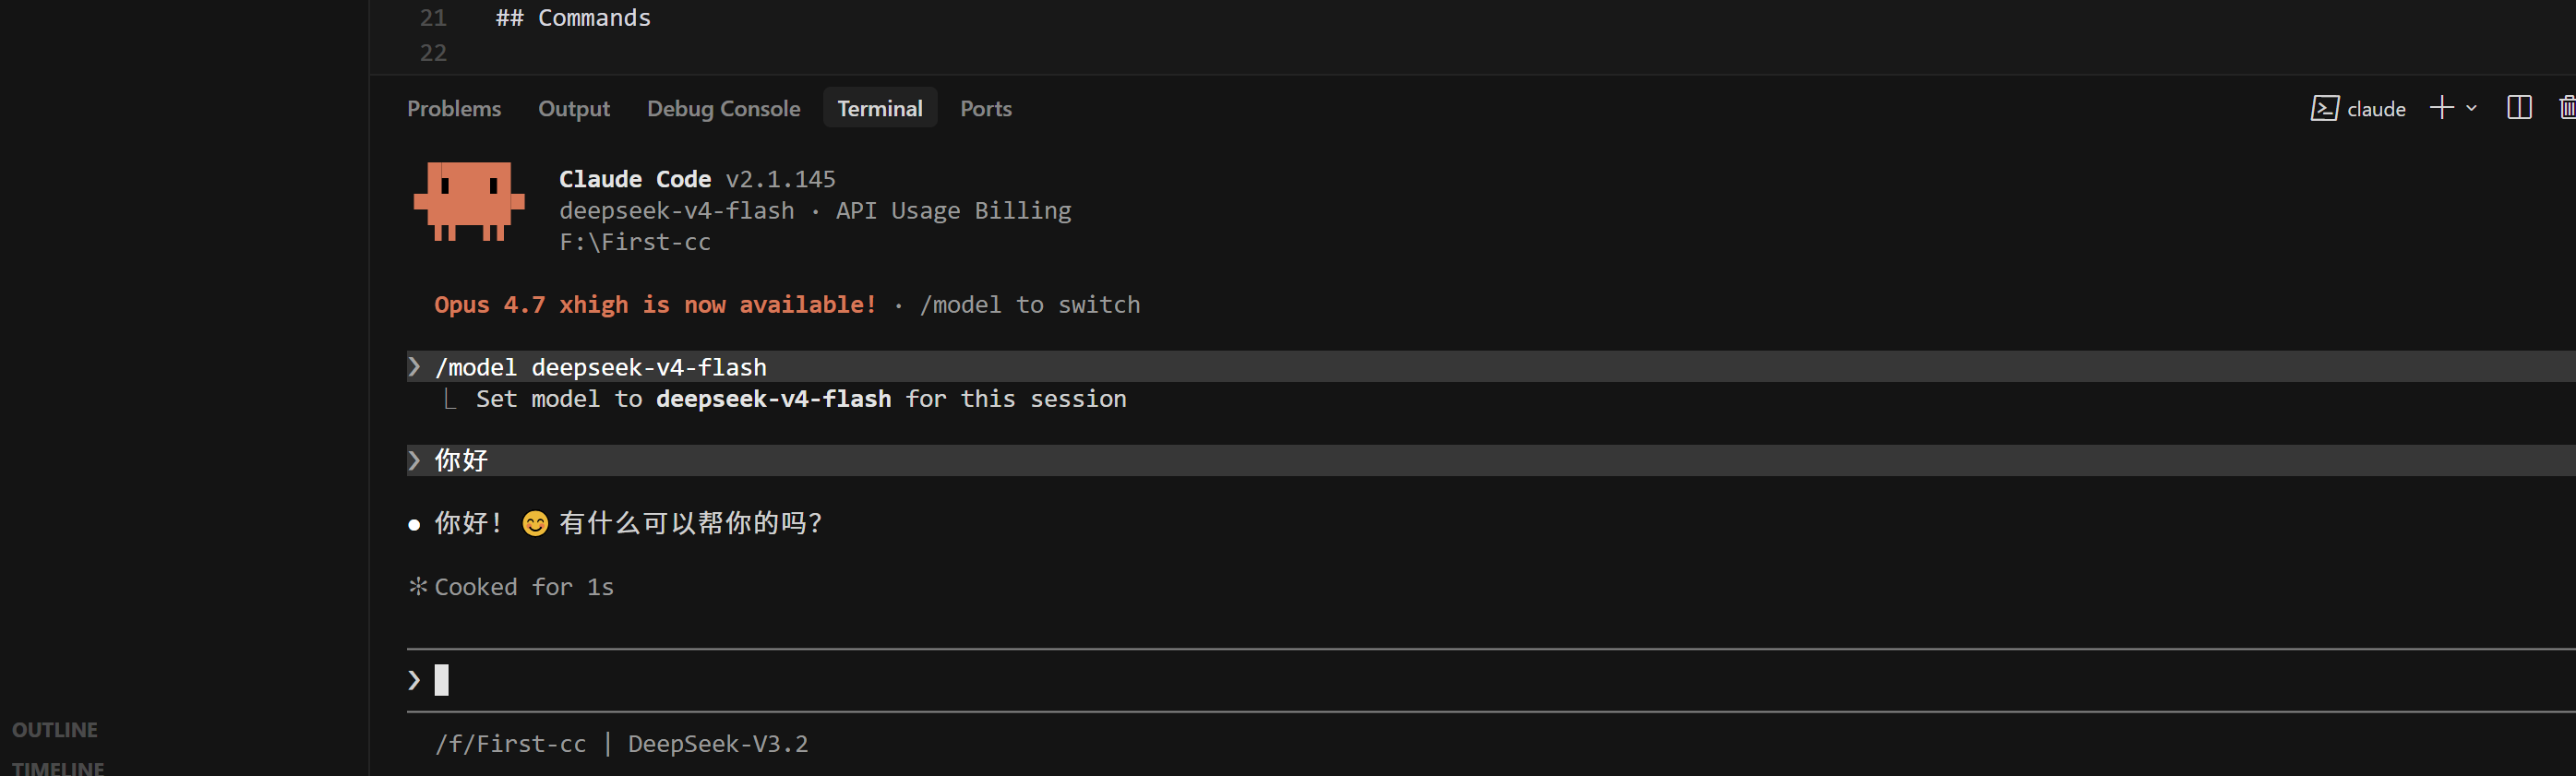This screenshot has width=2576, height=776.
Task: Select the Terminal tab
Action: coord(880,108)
